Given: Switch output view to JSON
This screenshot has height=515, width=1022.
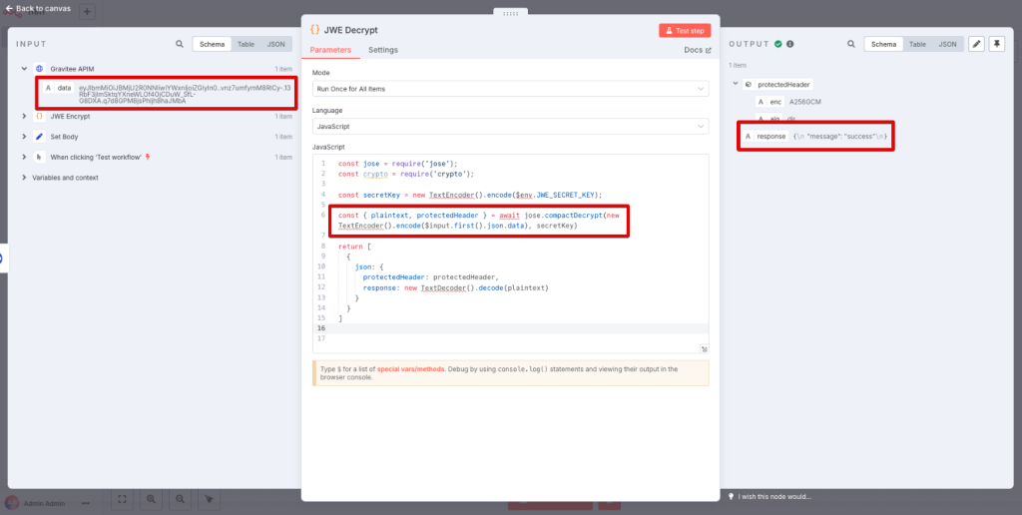Looking at the screenshot, I should [948, 44].
